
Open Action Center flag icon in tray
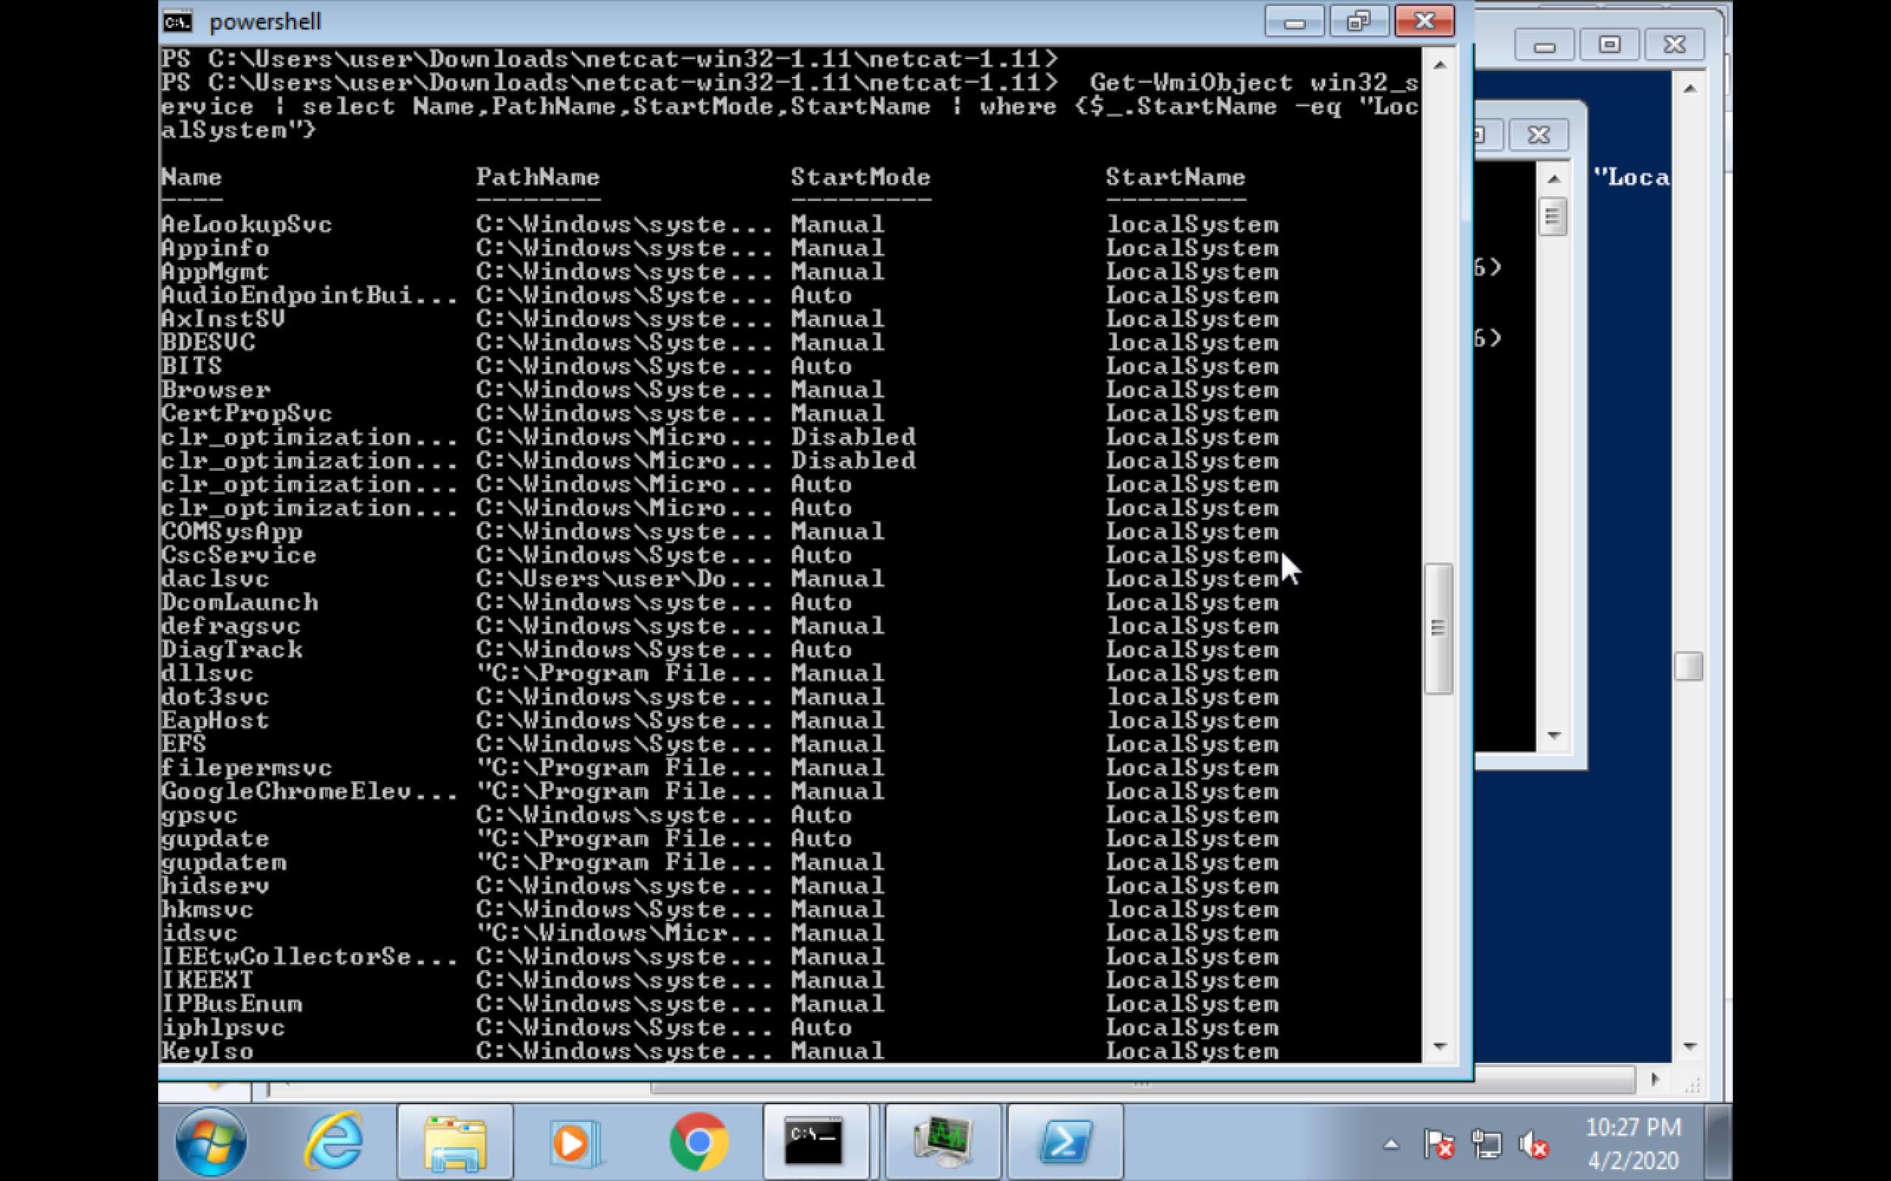coord(1437,1144)
